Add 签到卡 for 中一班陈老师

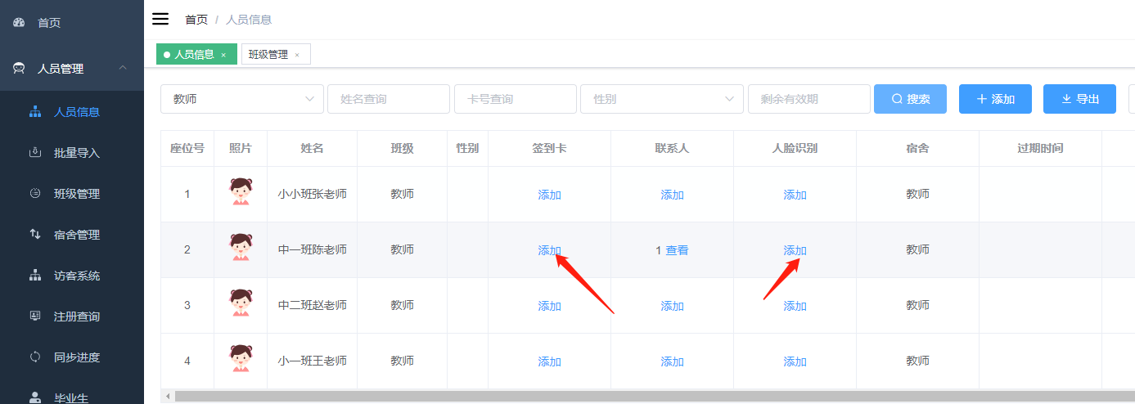tap(550, 250)
